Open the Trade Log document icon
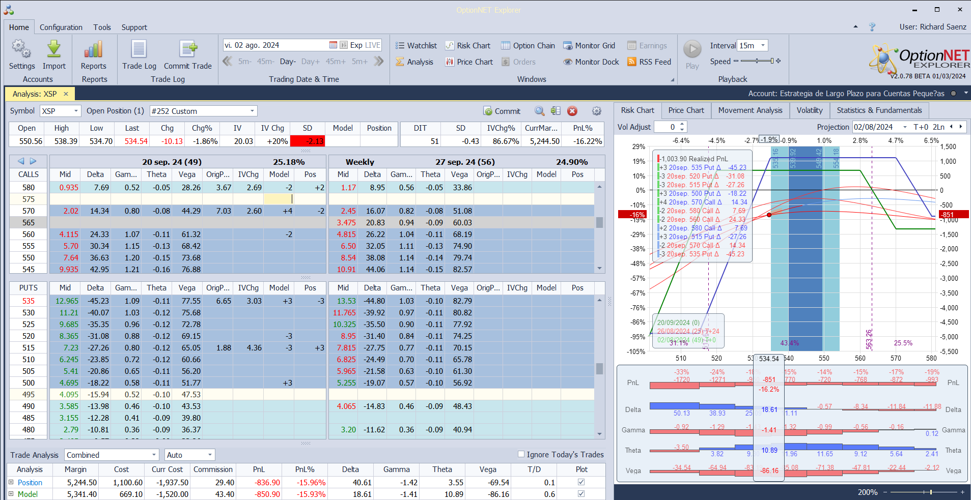 coord(139,49)
